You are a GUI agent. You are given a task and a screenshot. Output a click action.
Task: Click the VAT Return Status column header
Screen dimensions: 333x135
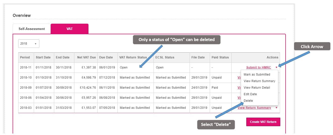coord(133,57)
